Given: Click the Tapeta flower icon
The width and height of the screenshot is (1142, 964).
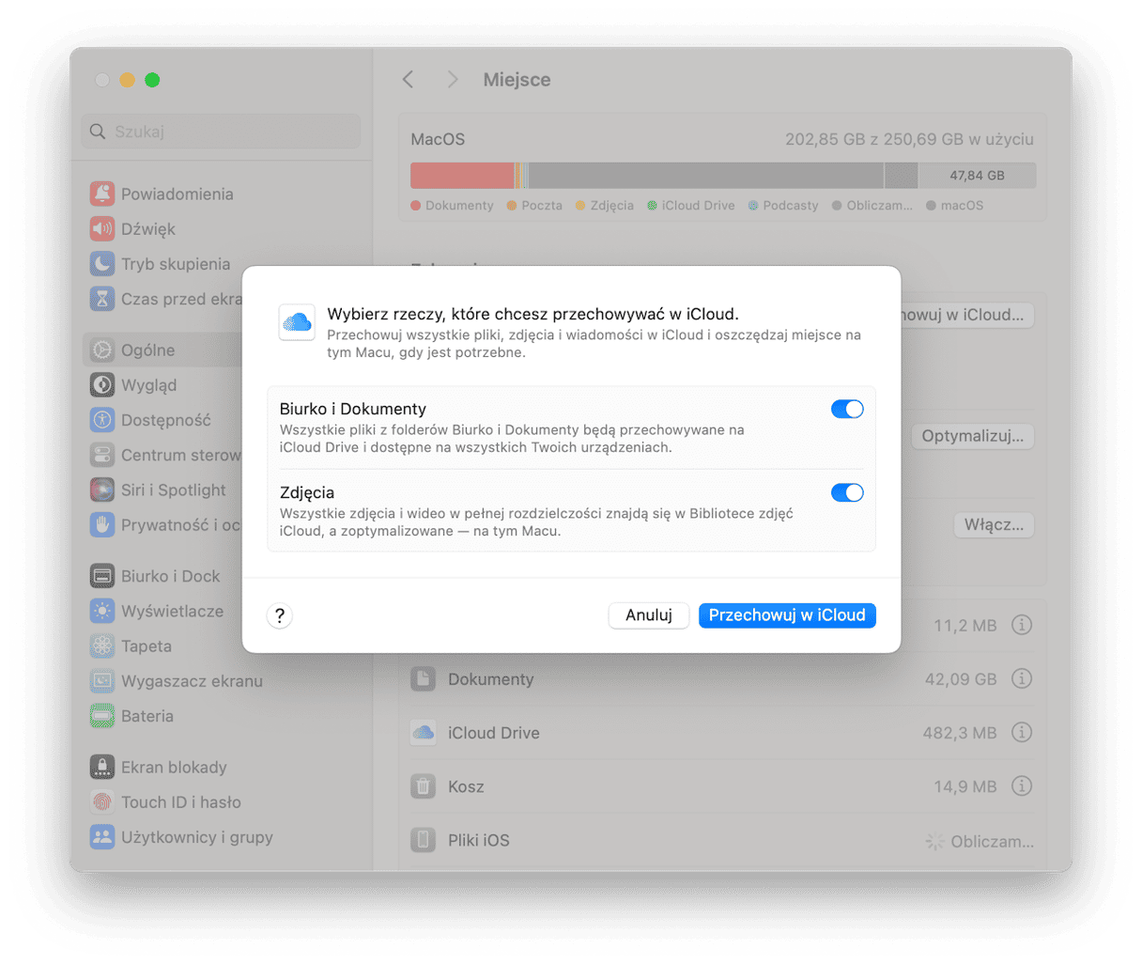Looking at the screenshot, I should click(x=102, y=646).
